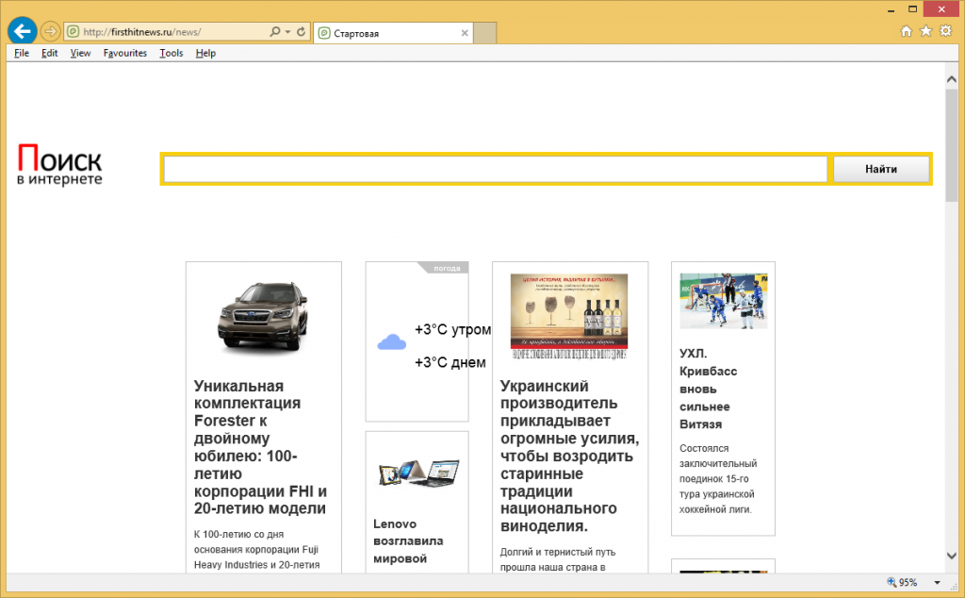Open Favorites star icon
The height and width of the screenshot is (598, 965).
[925, 31]
